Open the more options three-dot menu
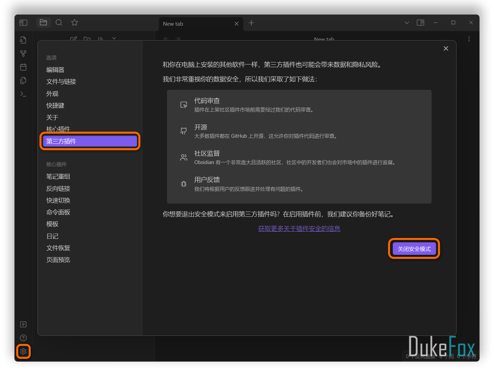This screenshot has height=376, width=494. point(469,39)
